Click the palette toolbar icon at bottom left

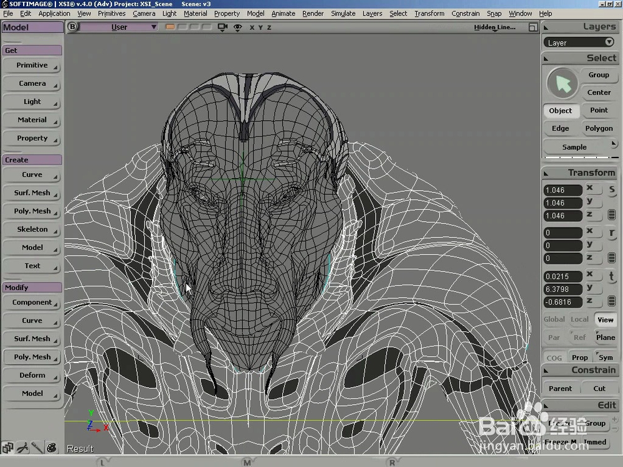[52, 448]
